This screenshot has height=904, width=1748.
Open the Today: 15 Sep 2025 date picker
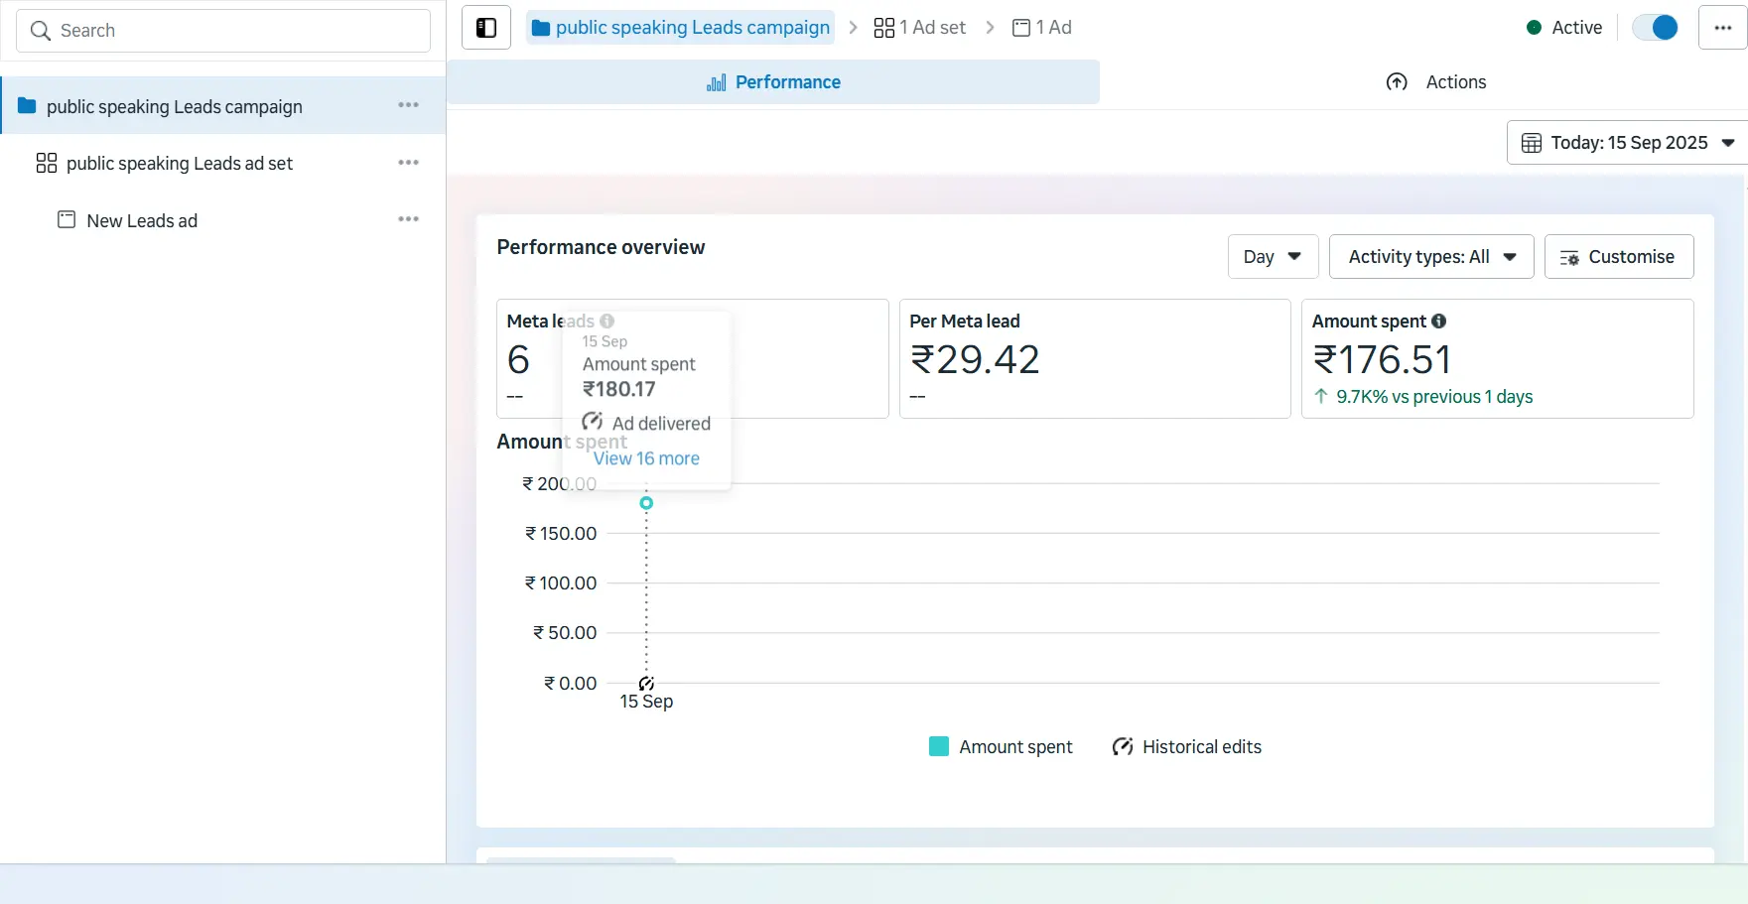[x=1627, y=143]
